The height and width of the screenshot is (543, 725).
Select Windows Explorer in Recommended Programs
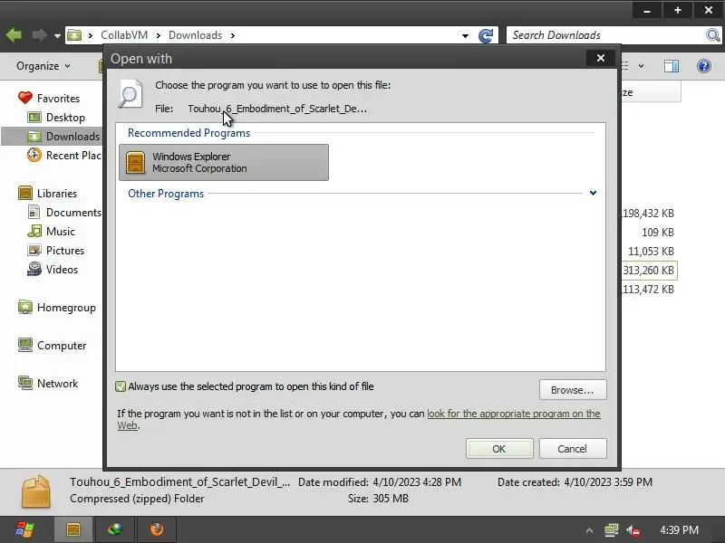click(224, 163)
